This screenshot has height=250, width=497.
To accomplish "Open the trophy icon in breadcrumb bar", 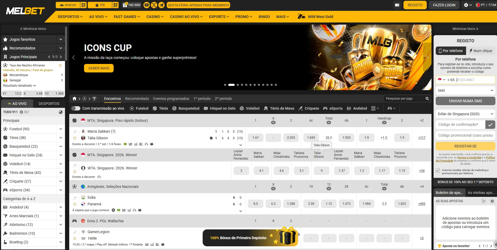I will click(94, 99).
